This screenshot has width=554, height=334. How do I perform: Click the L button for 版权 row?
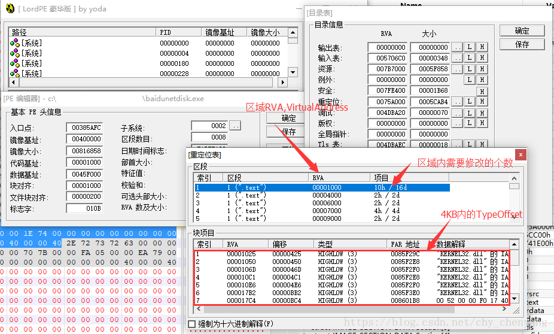[469, 123]
